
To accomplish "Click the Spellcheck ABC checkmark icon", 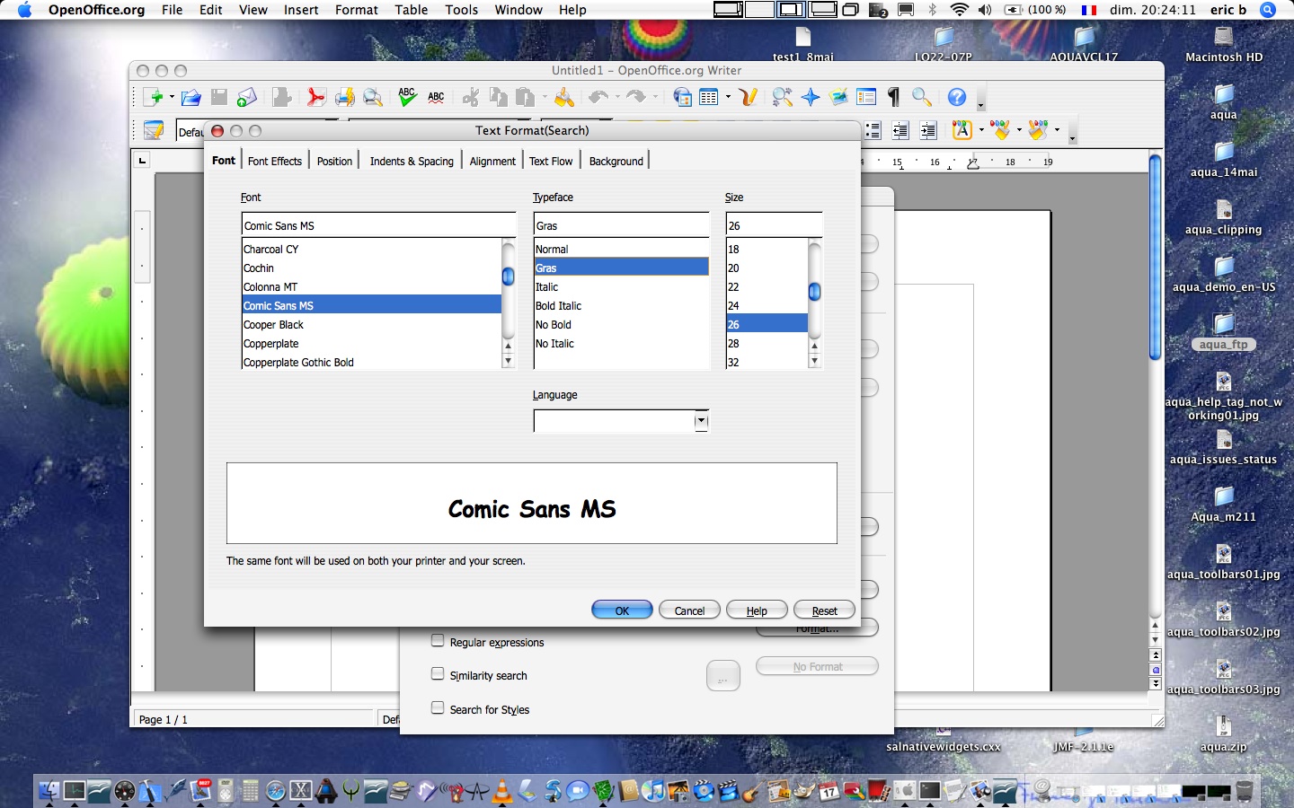I will tap(407, 97).
